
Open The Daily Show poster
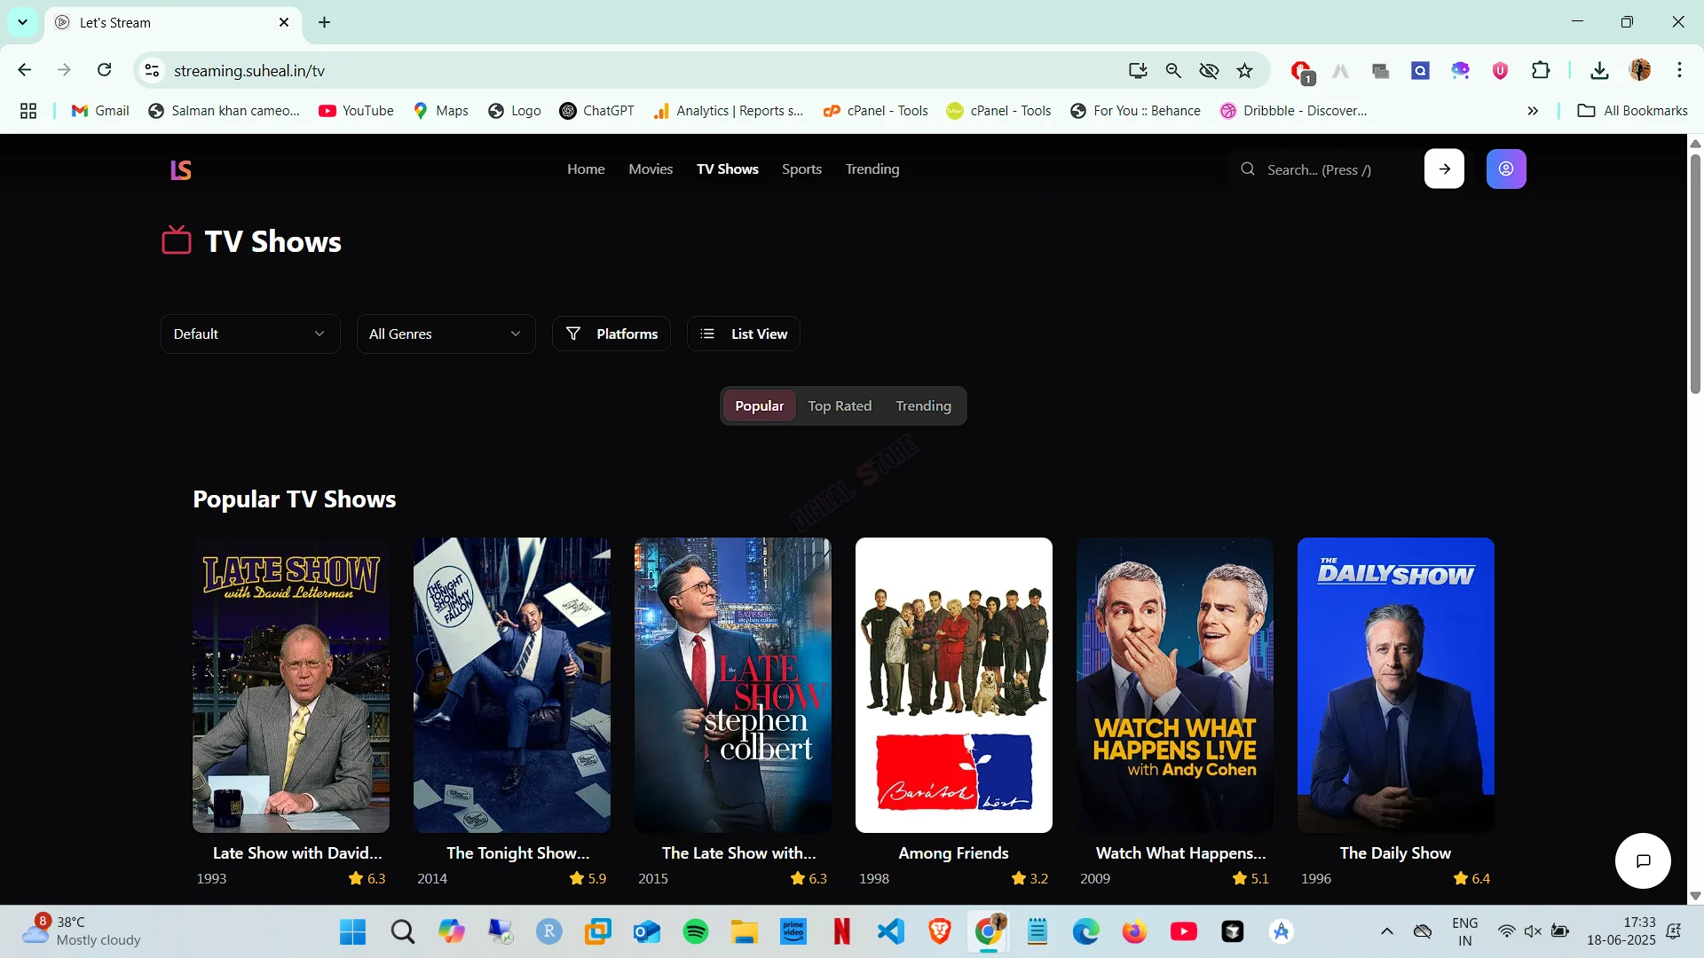click(x=1396, y=685)
